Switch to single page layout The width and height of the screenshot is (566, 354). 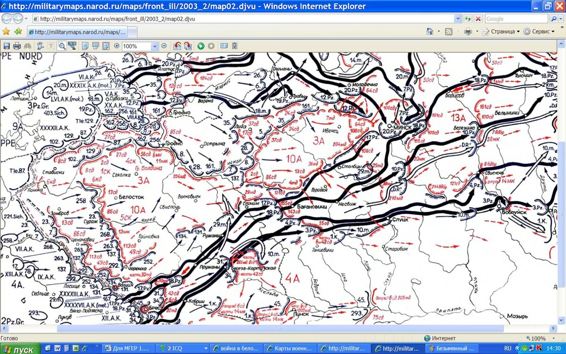85,46
